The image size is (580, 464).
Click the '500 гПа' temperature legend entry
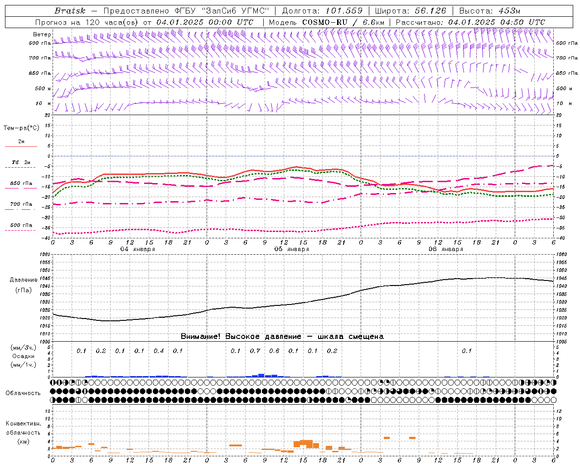pyautogui.click(x=21, y=225)
